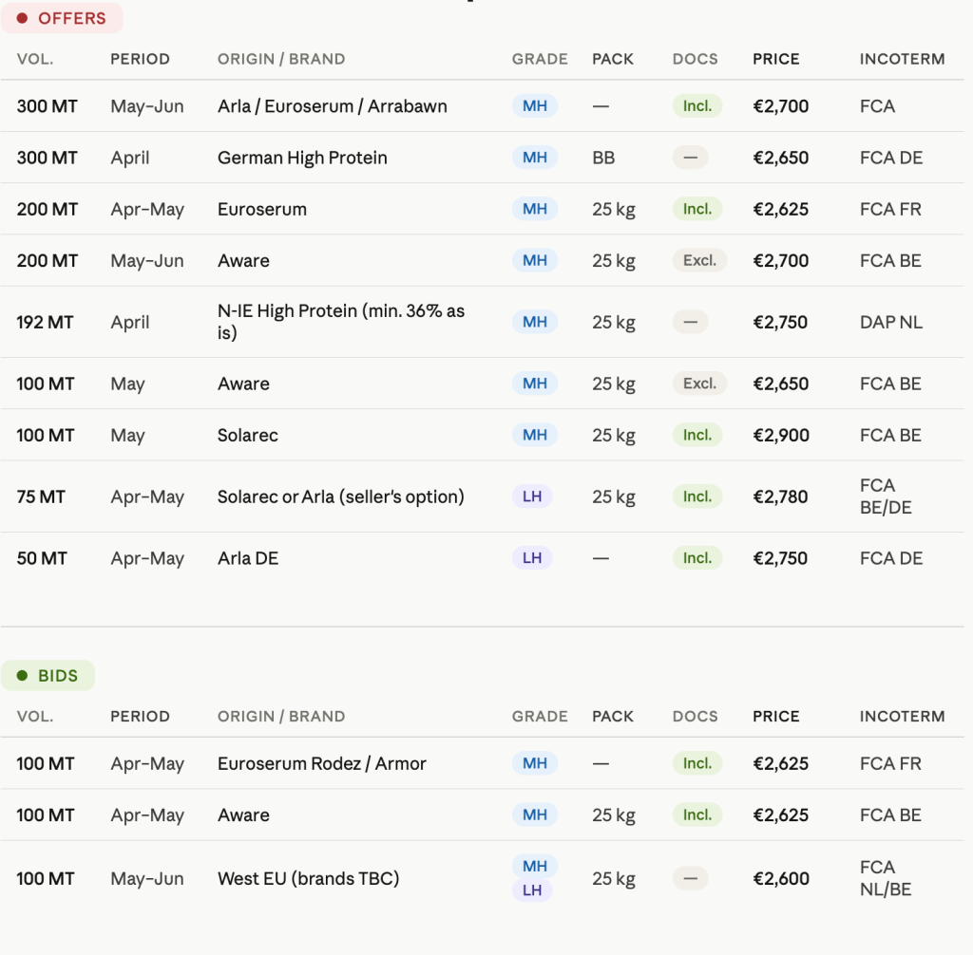Click the €2,900 price for Solarec

(781, 436)
